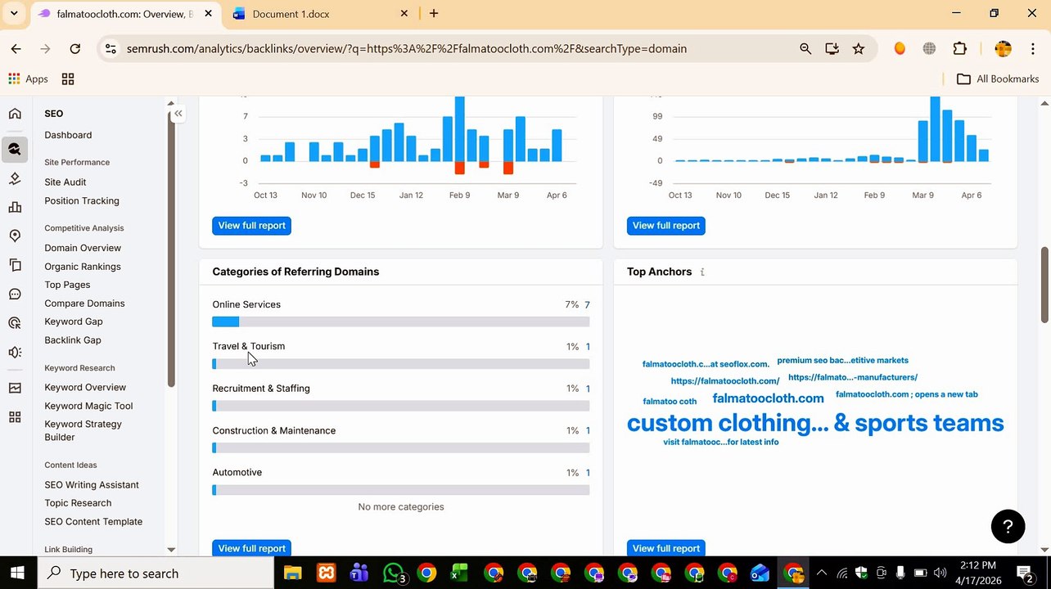Open the Chrome Extensions puzzle icon
Screen dimensions: 1051x589
(960, 49)
